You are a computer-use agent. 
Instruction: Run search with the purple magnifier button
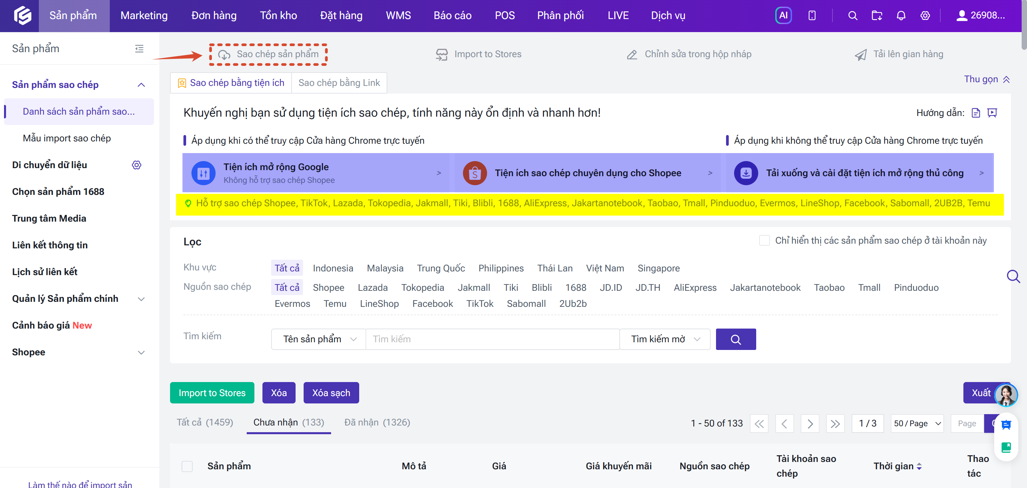pyautogui.click(x=735, y=339)
